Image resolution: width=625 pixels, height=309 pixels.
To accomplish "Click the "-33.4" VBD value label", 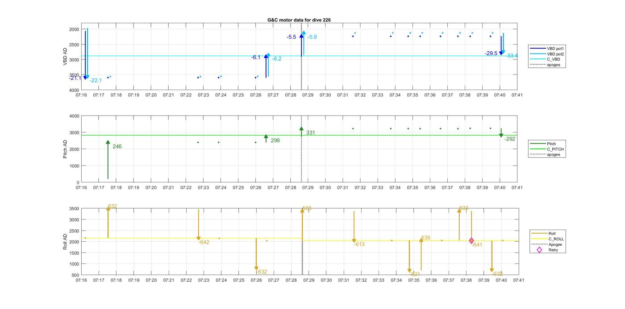I will point(512,56).
